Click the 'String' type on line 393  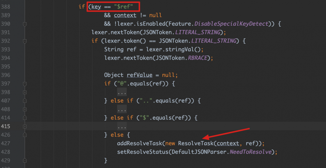click(114, 49)
